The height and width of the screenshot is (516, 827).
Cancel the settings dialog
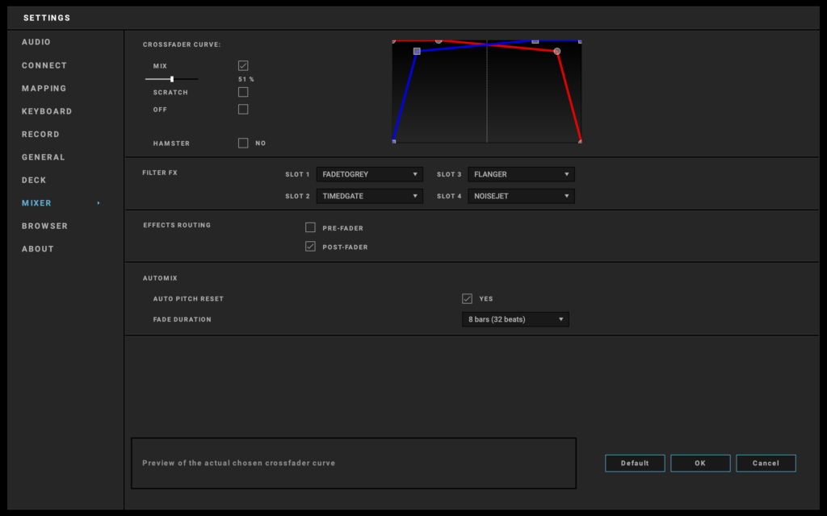(x=766, y=463)
